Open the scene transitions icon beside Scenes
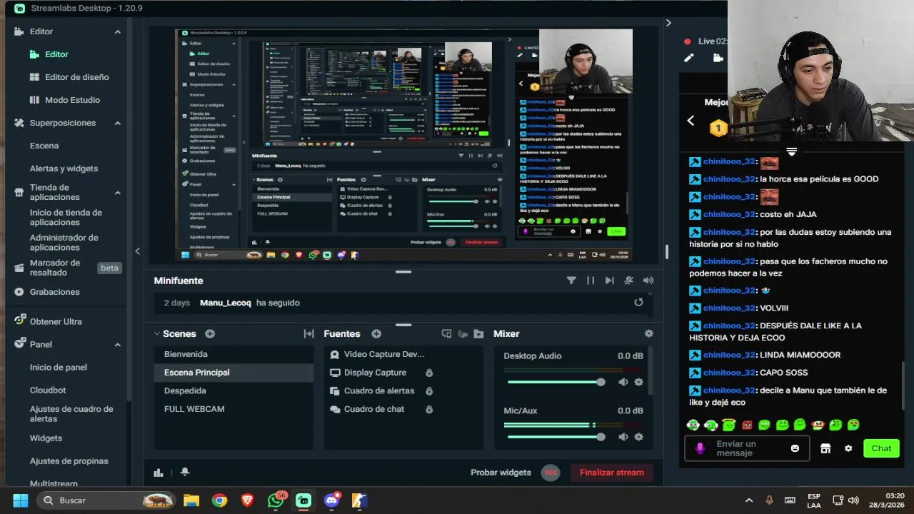 pos(308,333)
